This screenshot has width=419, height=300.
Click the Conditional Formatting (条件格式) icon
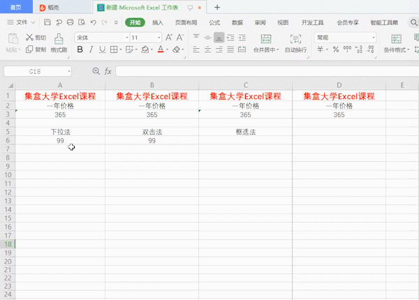[396, 39]
